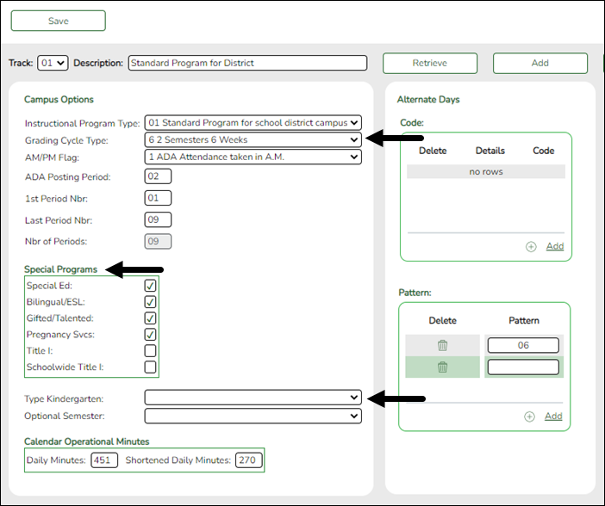Uncheck the Special Ed checkbox
Screen dimensions: 605x506
[150, 286]
